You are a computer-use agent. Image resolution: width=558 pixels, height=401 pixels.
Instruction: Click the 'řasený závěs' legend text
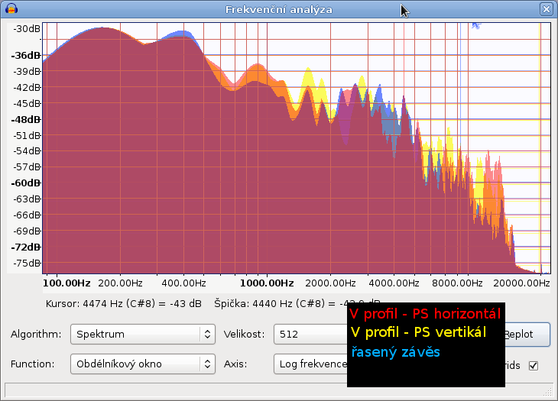[x=395, y=352]
